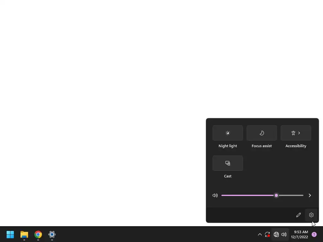Click the taskbar speaker volume icon

284,234
